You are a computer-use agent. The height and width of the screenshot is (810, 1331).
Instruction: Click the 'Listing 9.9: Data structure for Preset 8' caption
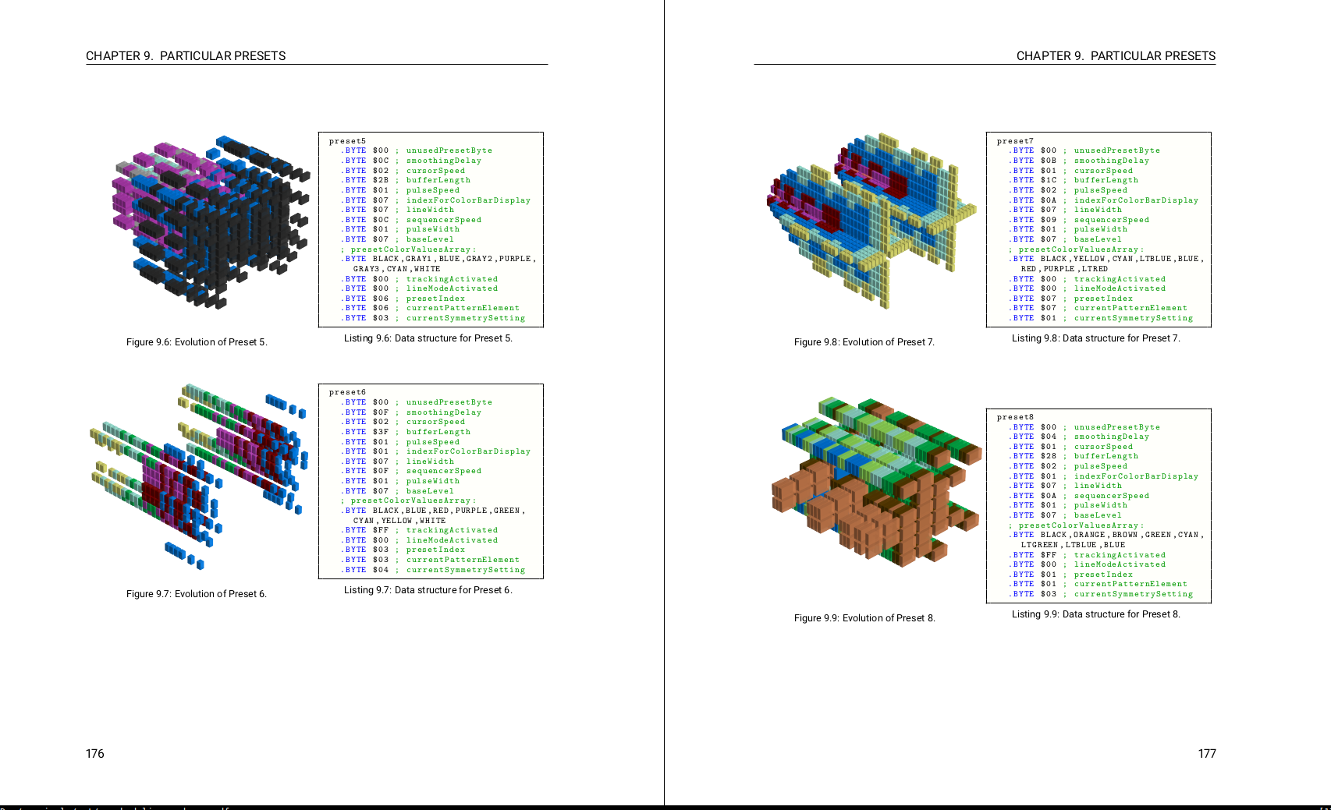point(1095,614)
